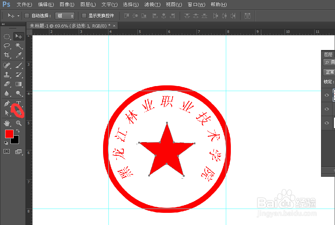
Task: Open 视图(V) menu
Action: [174, 5]
